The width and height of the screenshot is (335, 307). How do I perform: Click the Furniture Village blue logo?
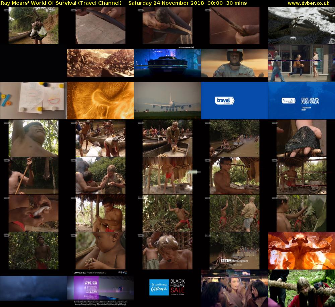pos(159,287)
